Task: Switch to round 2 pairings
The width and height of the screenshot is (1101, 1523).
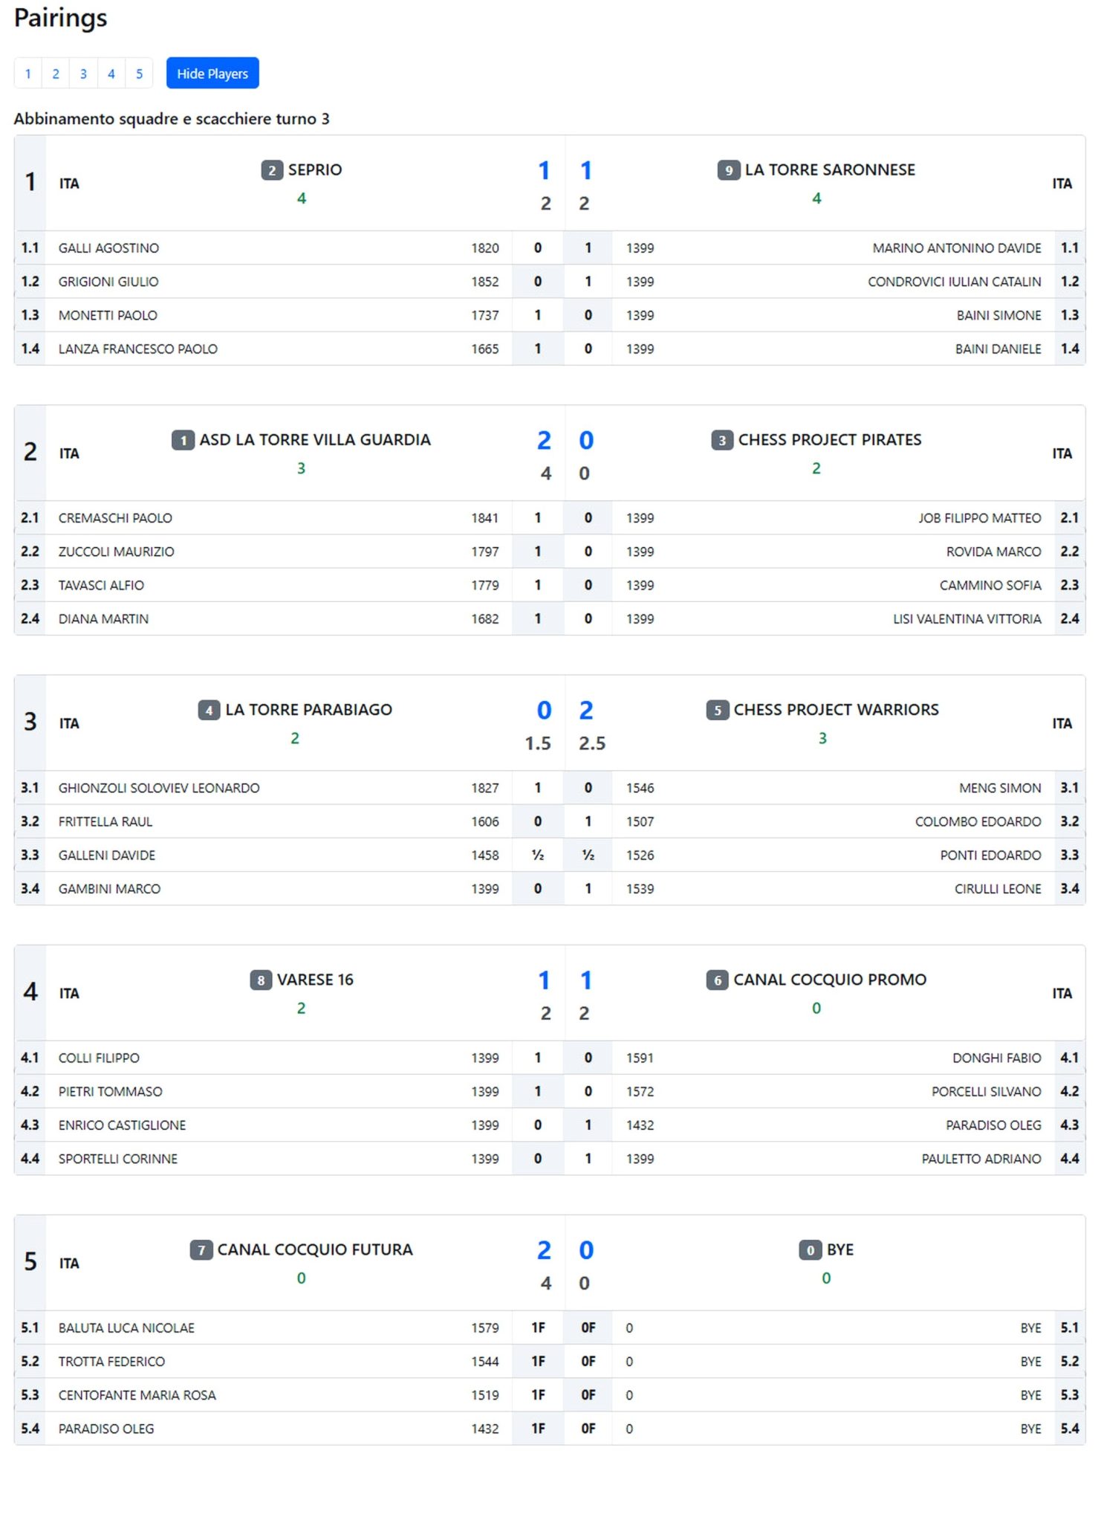Action: click(x=56, y=74)
